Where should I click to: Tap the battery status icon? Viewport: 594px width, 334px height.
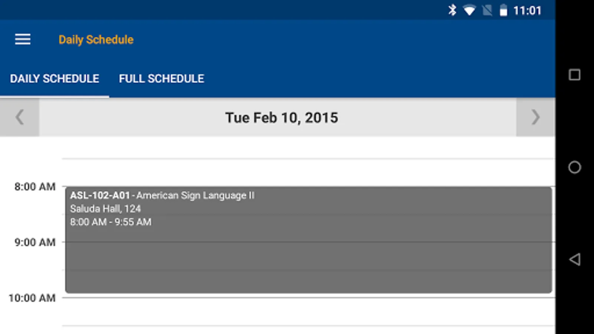[x=503, y=10]
